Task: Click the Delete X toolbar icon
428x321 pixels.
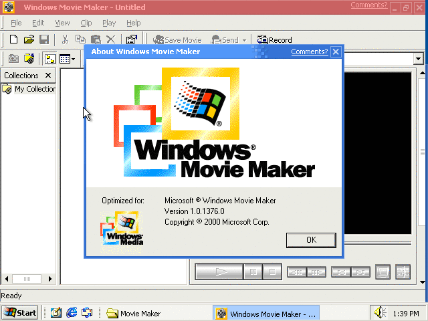Action: pyautogui.click(x=110, y=39)
